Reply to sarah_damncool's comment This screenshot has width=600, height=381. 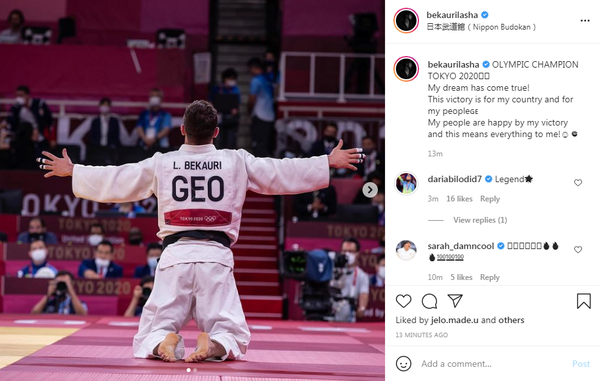[x=490, y=277]
